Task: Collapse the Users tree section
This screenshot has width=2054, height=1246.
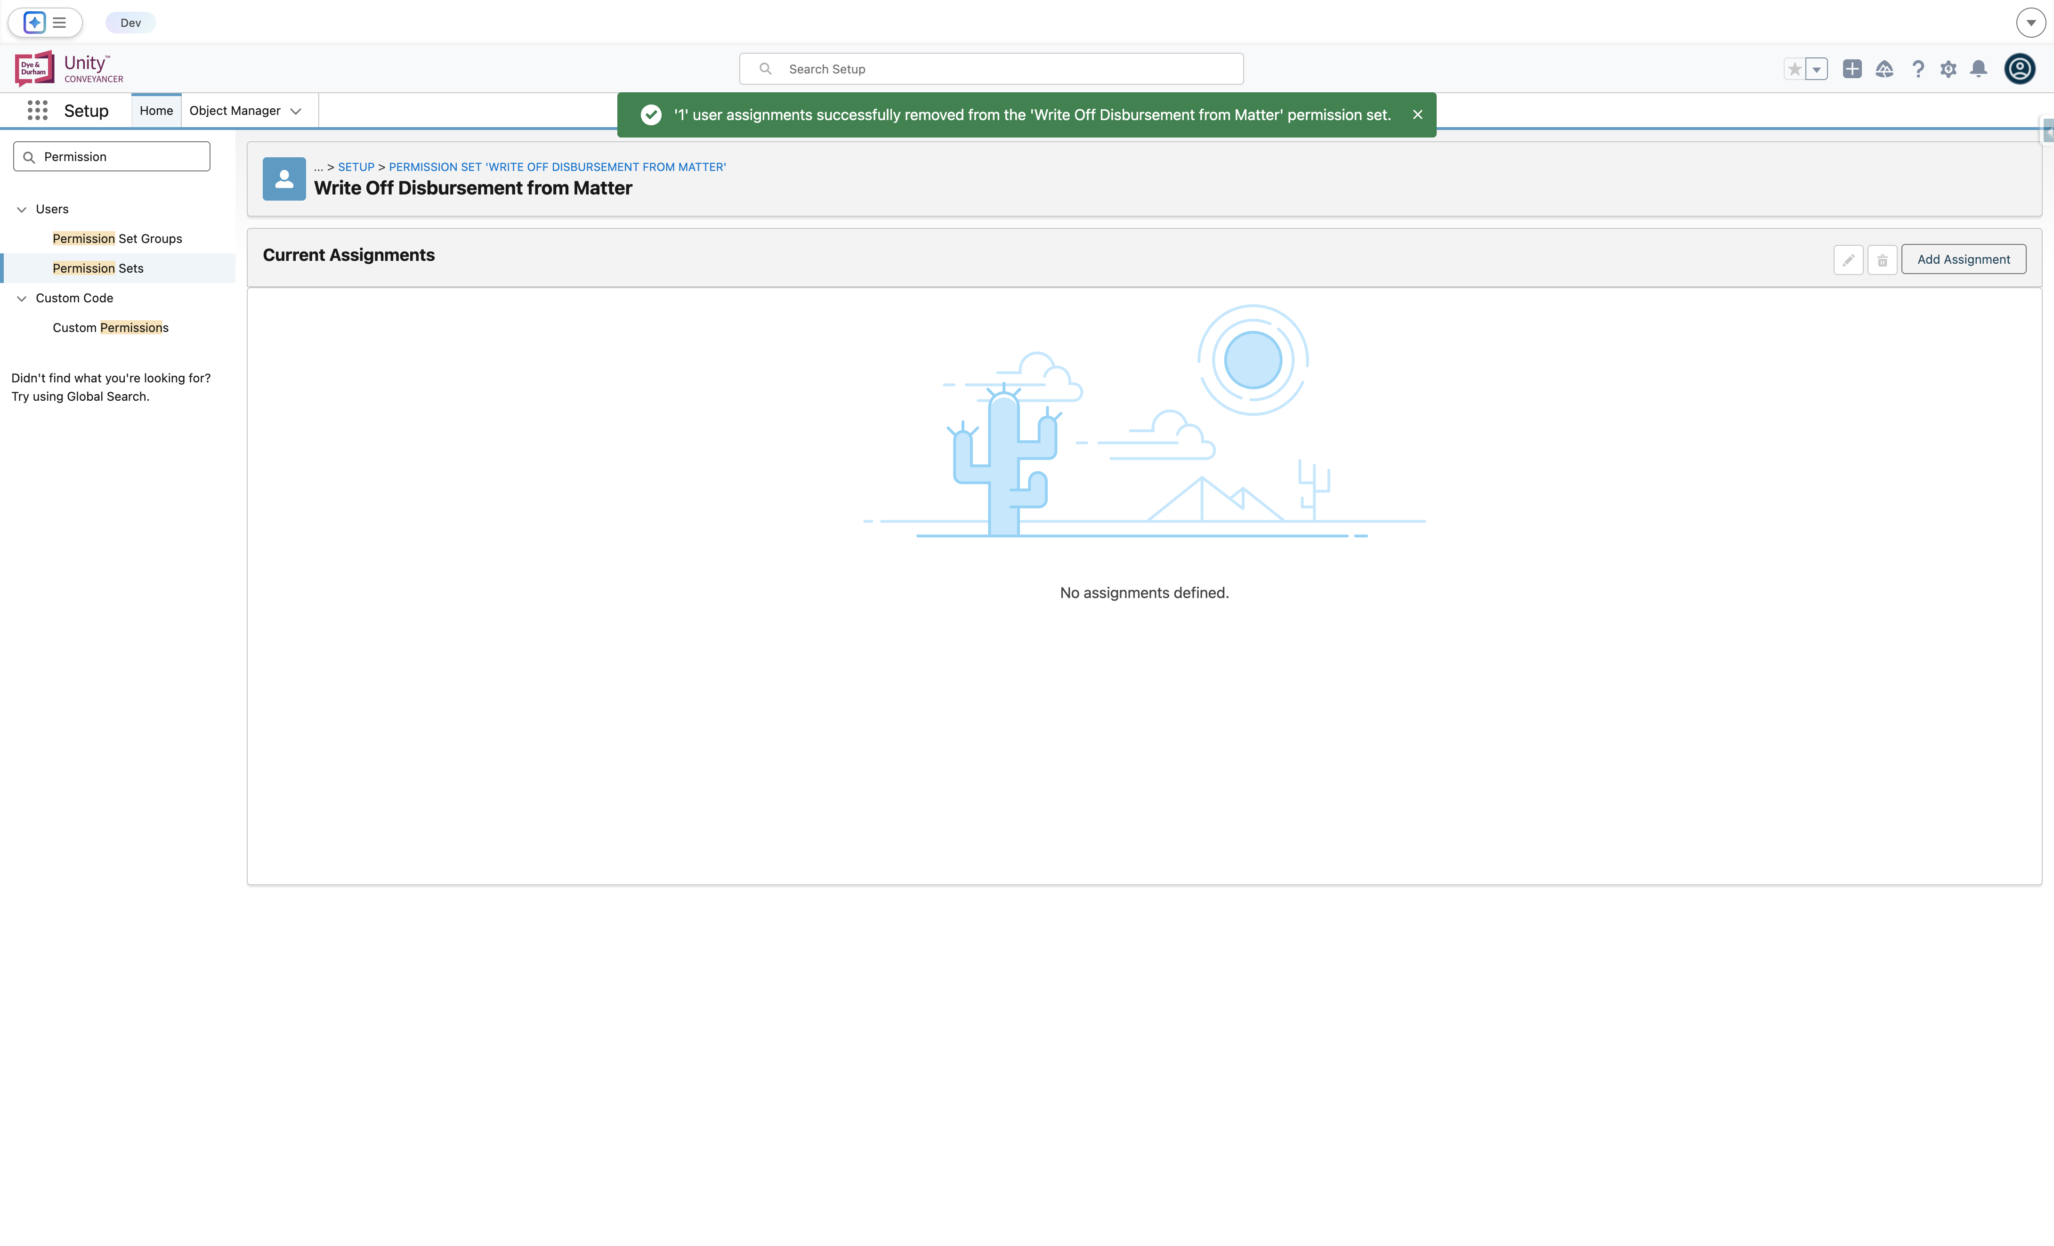Action: click(22, 209)
